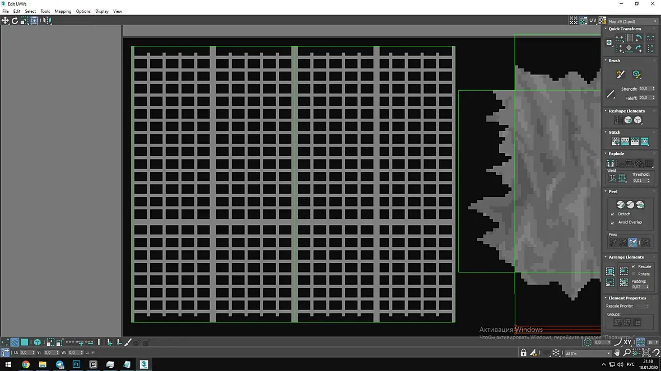
Task: Open the Mapping menu
Action: (63, 11)
